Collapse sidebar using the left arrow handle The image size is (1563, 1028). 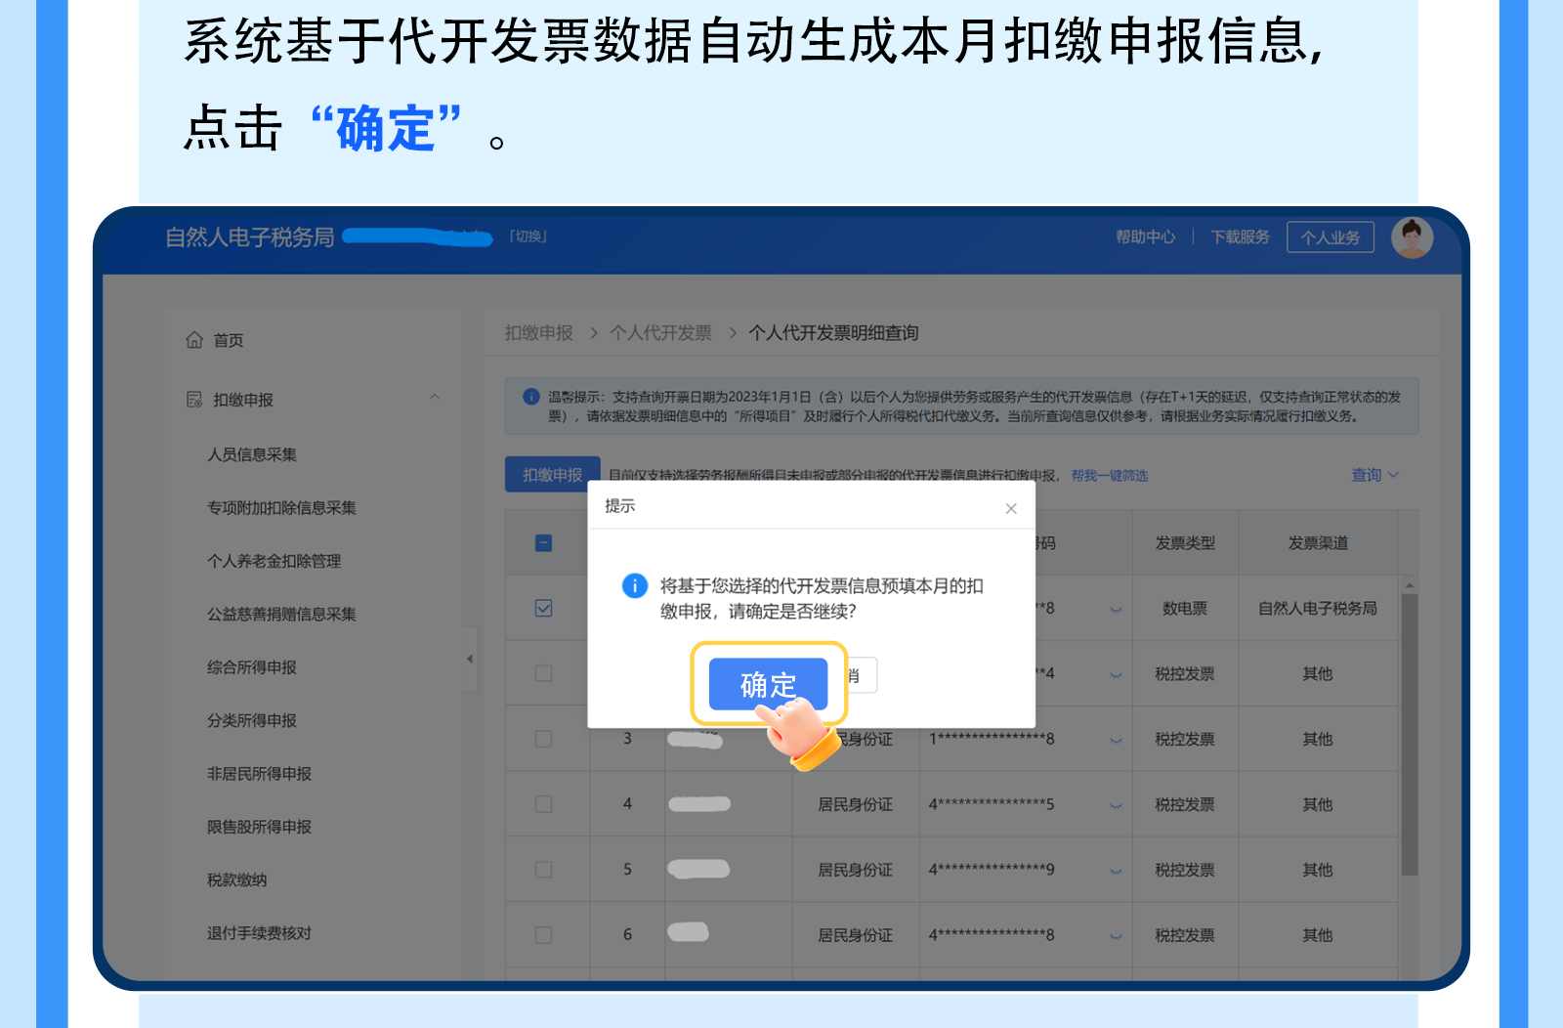tap(470, 659)
